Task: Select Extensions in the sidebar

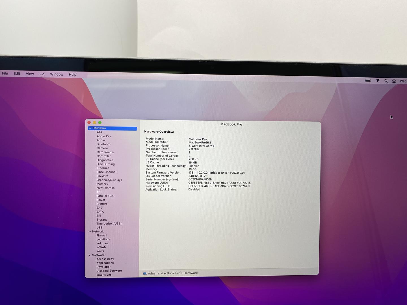Action: click(x=104, y=274)
